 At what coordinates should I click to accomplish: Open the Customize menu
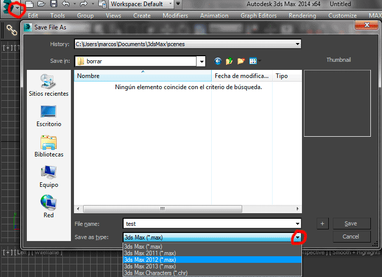click(x=342, y=16)
